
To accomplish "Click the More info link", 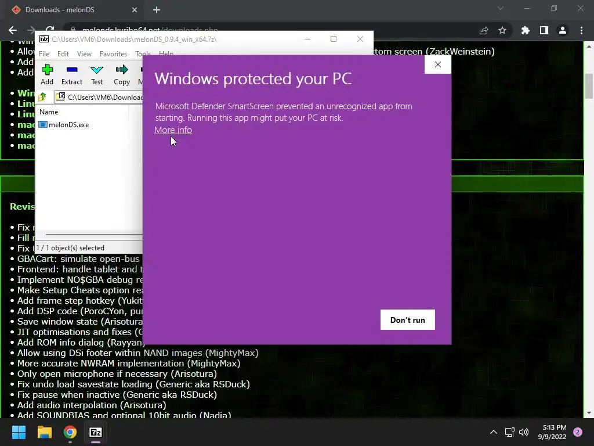I will [173, 130].
